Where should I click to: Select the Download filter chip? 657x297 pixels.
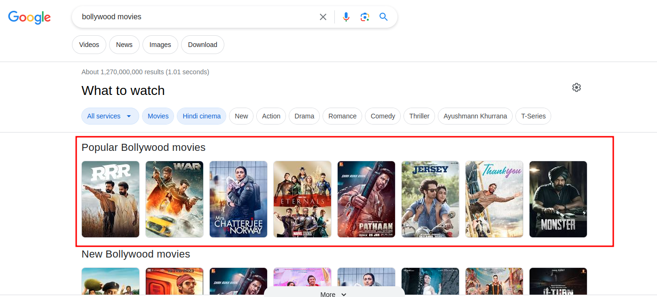tap(203, 45)
